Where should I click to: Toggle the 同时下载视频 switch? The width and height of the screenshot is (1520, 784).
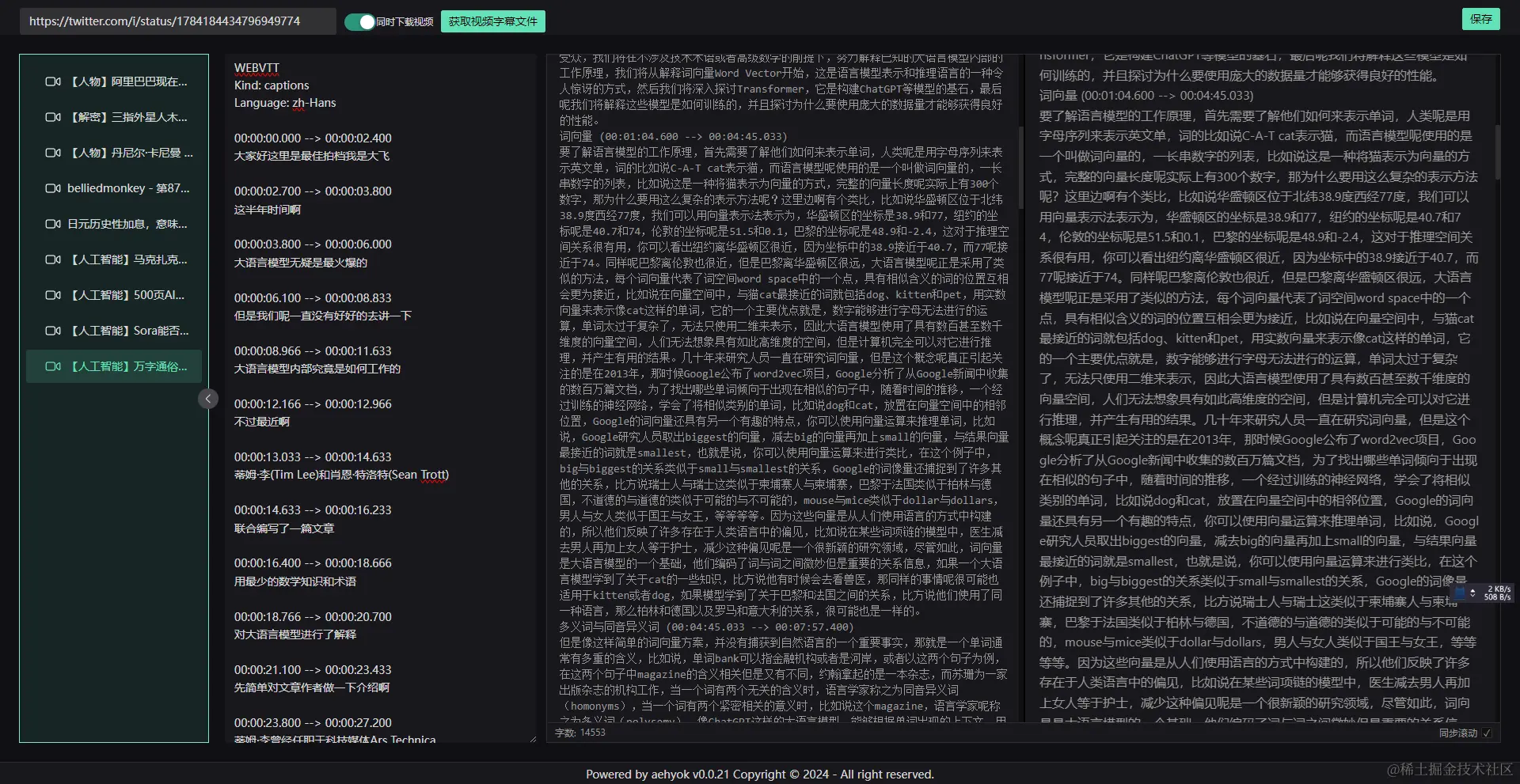point(359,22)
